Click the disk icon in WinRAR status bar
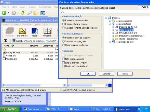150x112 pixels. click(x=4, y=90)
